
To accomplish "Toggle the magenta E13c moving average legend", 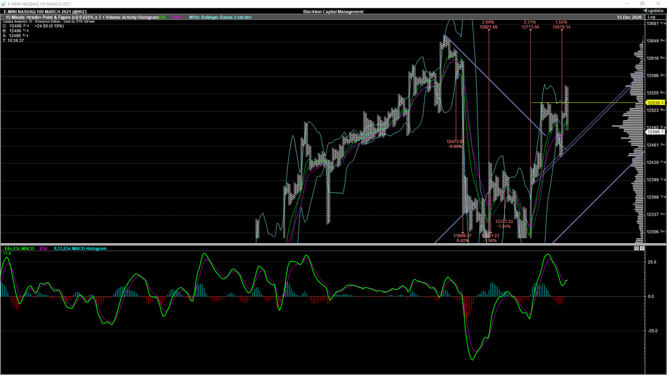I will click(177, 17).
